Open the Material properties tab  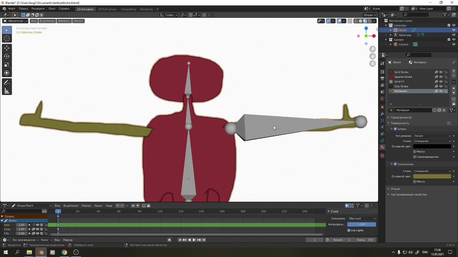click(382, 147)
